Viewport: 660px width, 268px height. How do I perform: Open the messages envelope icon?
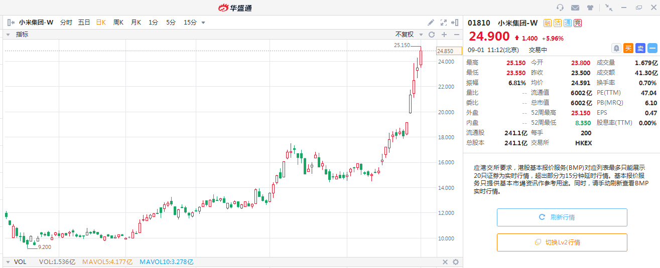coord(575,7)
